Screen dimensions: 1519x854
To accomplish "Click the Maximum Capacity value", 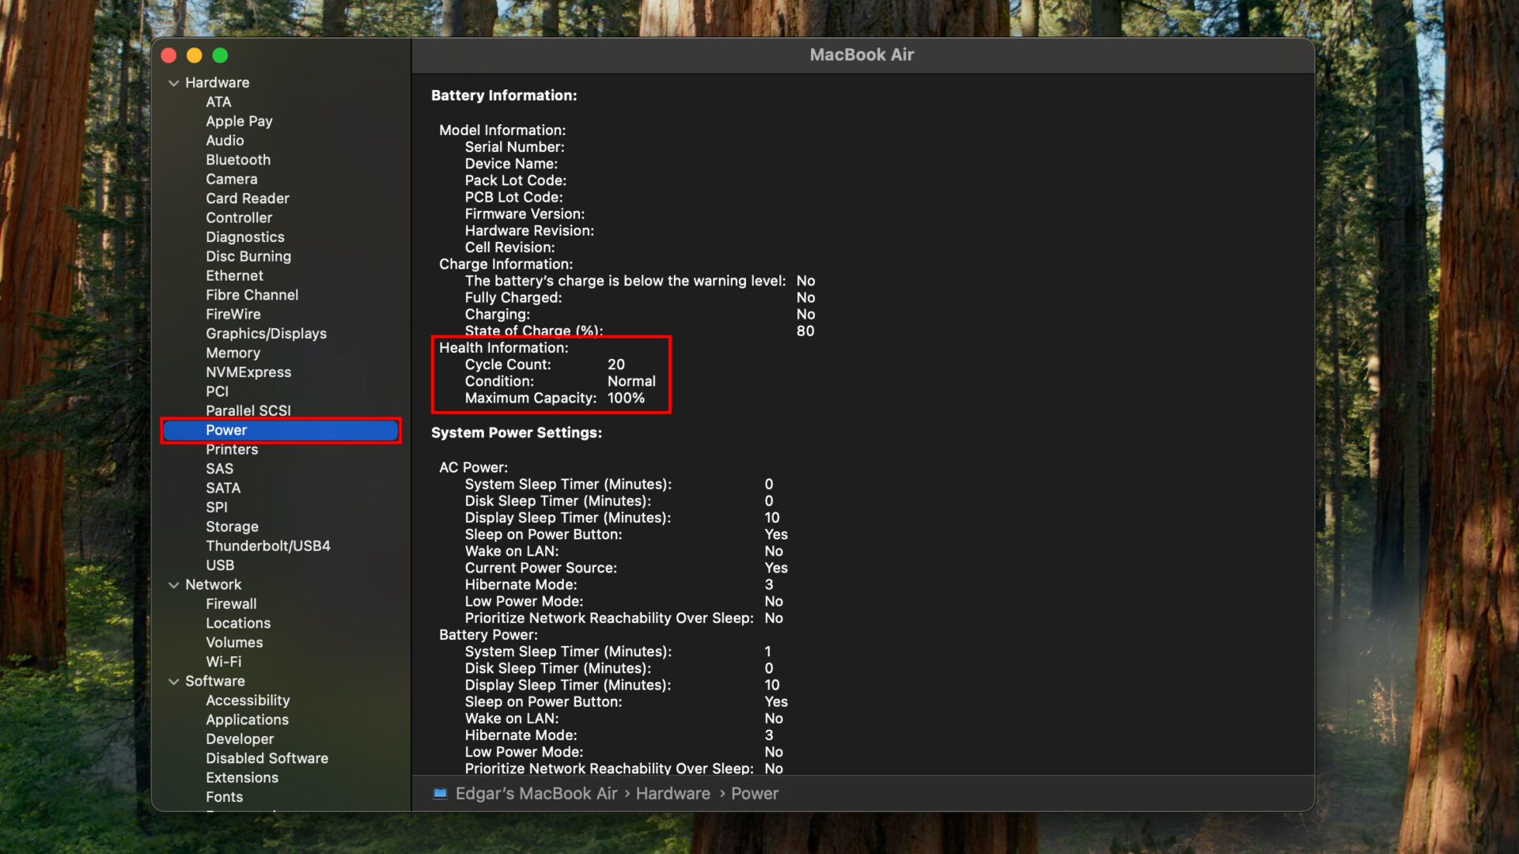I will pyautogui.click(x=626, y=398).
